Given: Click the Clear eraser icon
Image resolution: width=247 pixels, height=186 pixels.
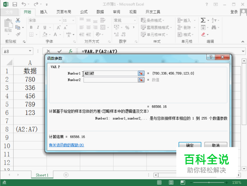Looking at the screenshot, I should pos(203,34).
